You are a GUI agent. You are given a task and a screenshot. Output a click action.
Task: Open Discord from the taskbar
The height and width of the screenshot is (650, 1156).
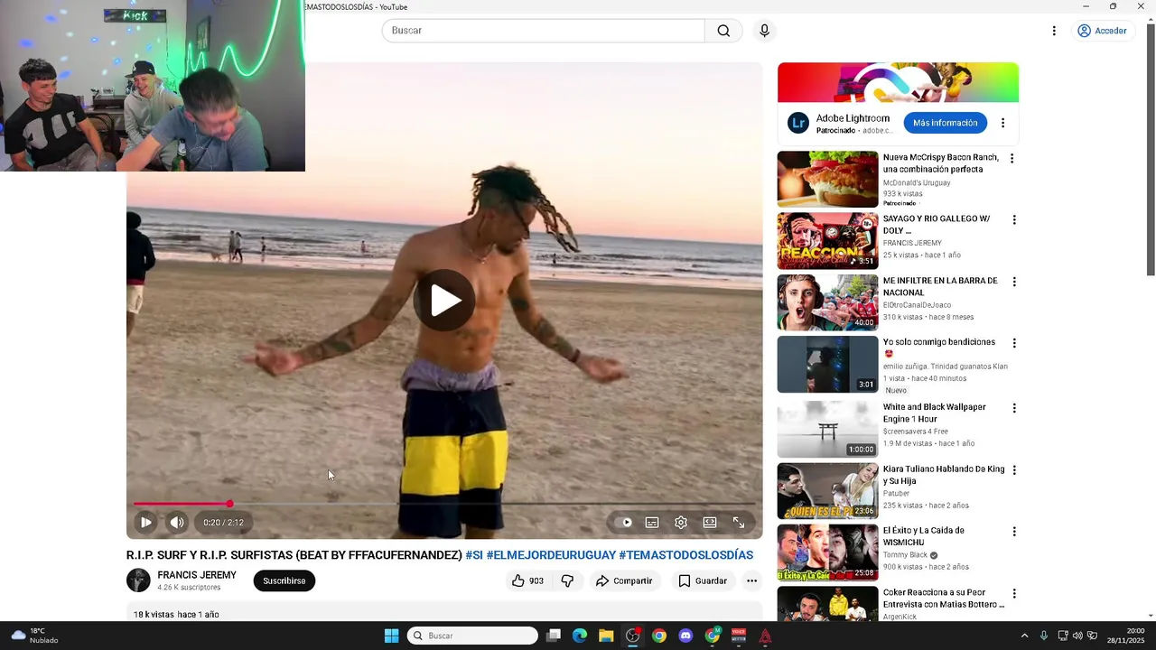pos(685,636)
